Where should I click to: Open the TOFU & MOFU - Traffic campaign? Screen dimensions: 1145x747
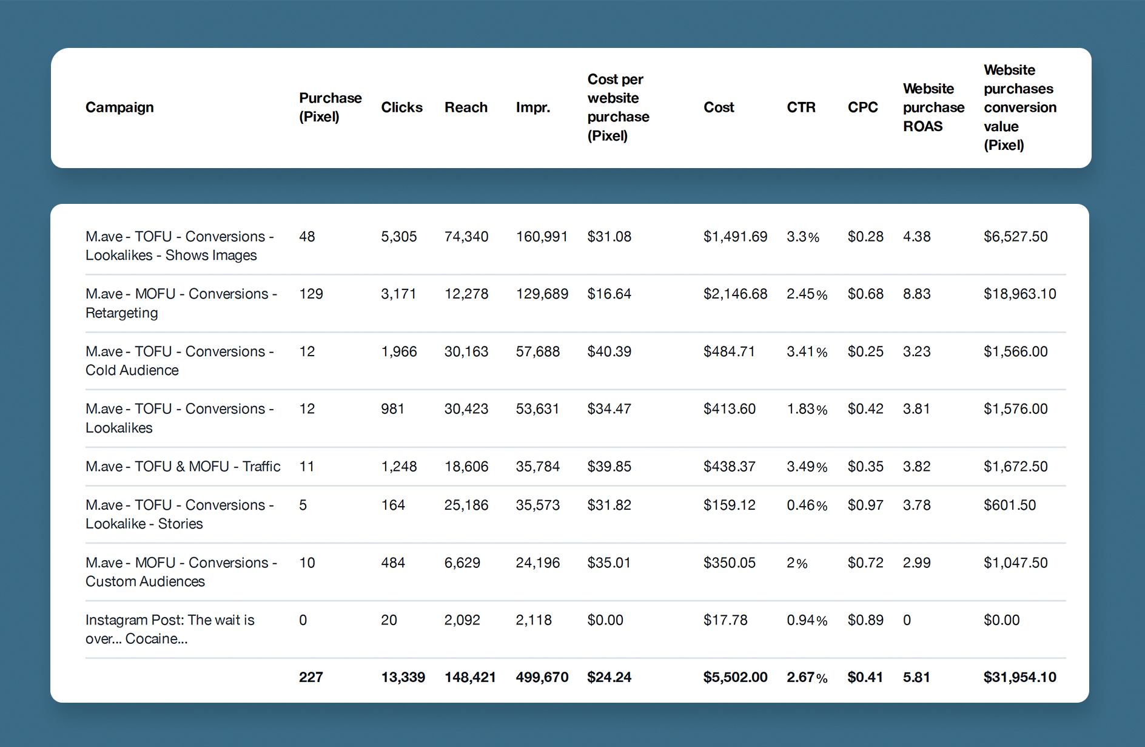pos(183,466)
